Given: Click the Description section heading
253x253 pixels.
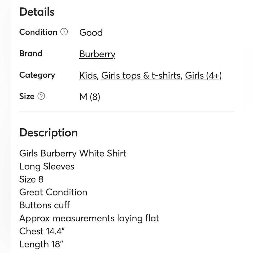Looking at the screenshot, I should click(x=49, y=133).
